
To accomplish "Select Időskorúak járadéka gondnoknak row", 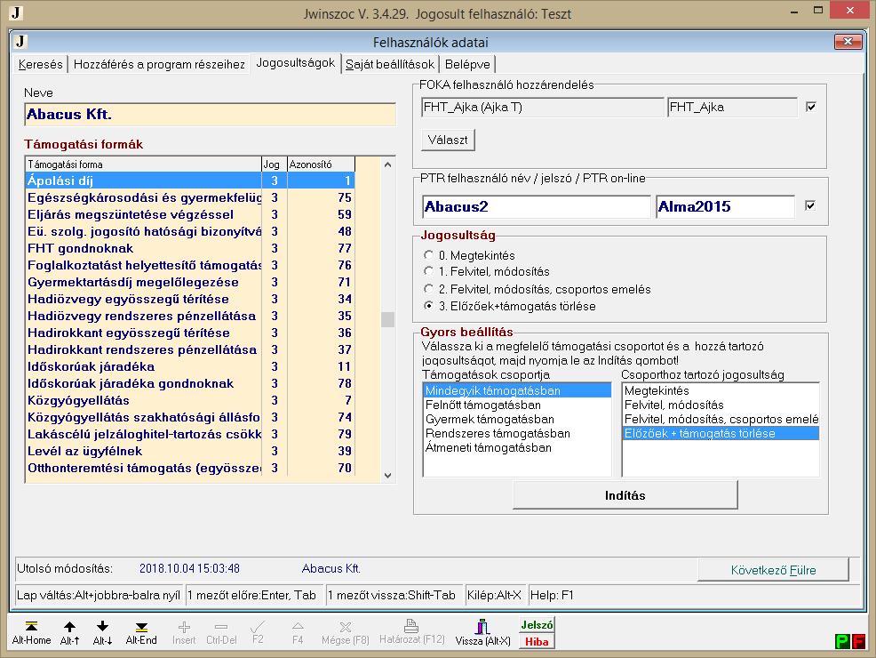I will point(190,383).
